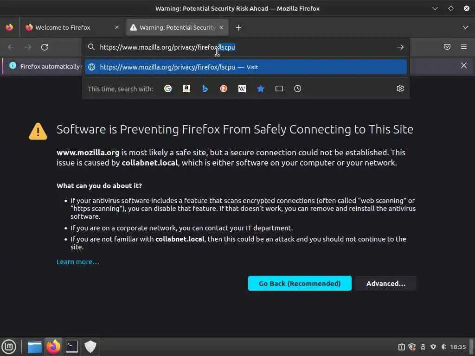
Task: Search history with the clock icon
Action: tap(297, 89)
